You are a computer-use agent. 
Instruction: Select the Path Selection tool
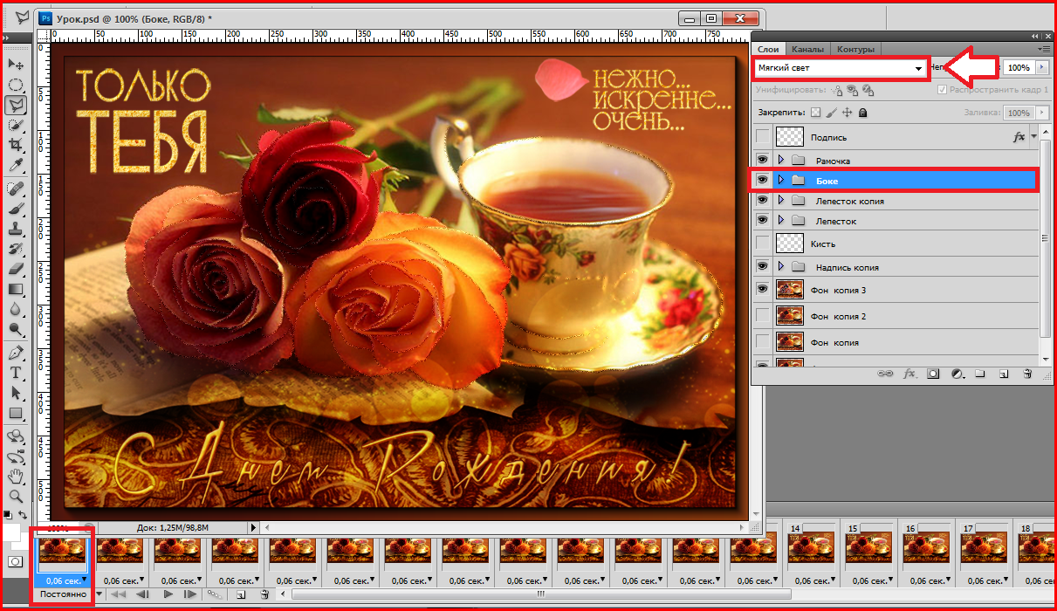[16, 393]
